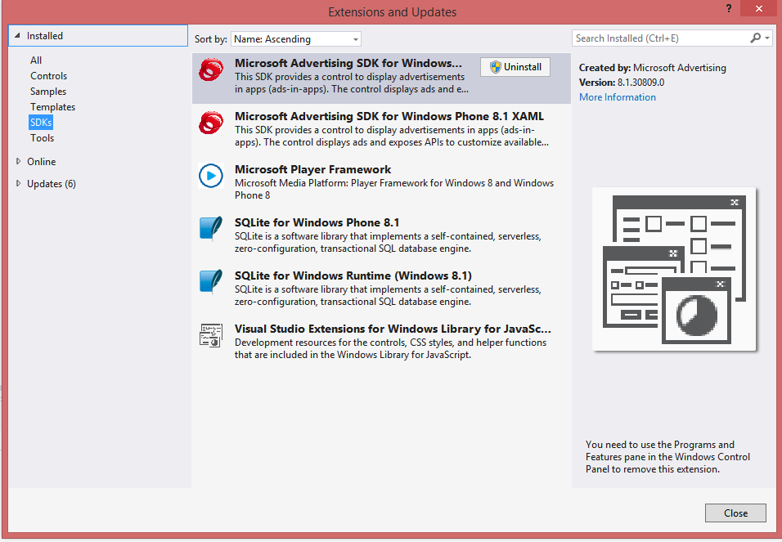782x542 pixels.
Task: Click the SQLite for Windows Runtime feather icon
Action: pyautogui.click(x=211, y=282)
